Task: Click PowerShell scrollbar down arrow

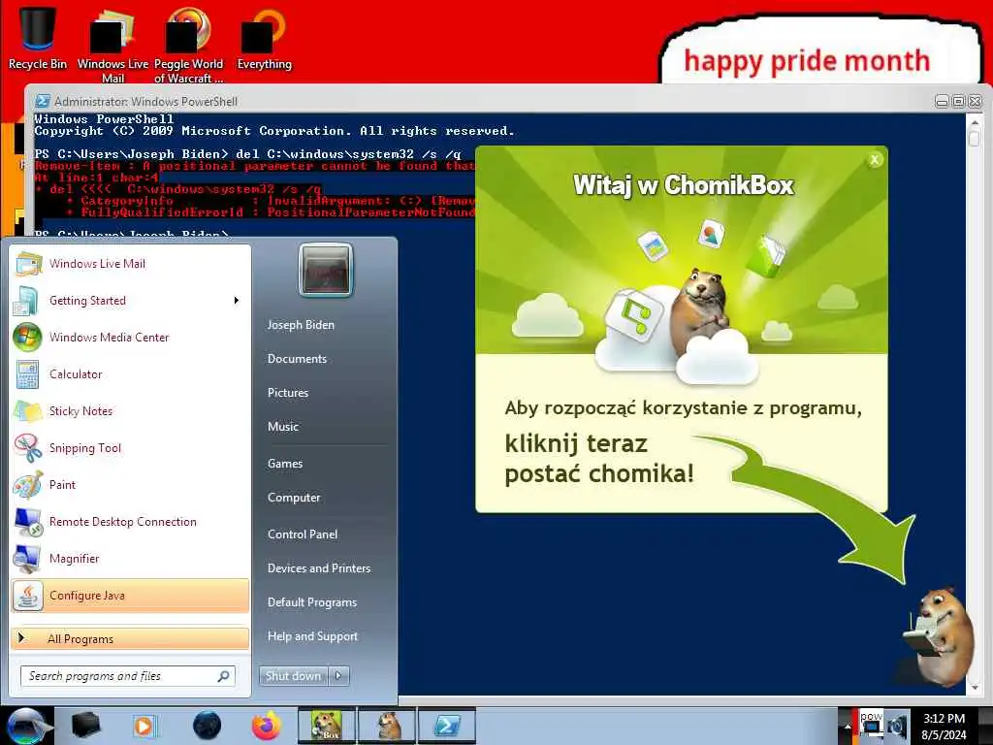Action: coord(974,688)
